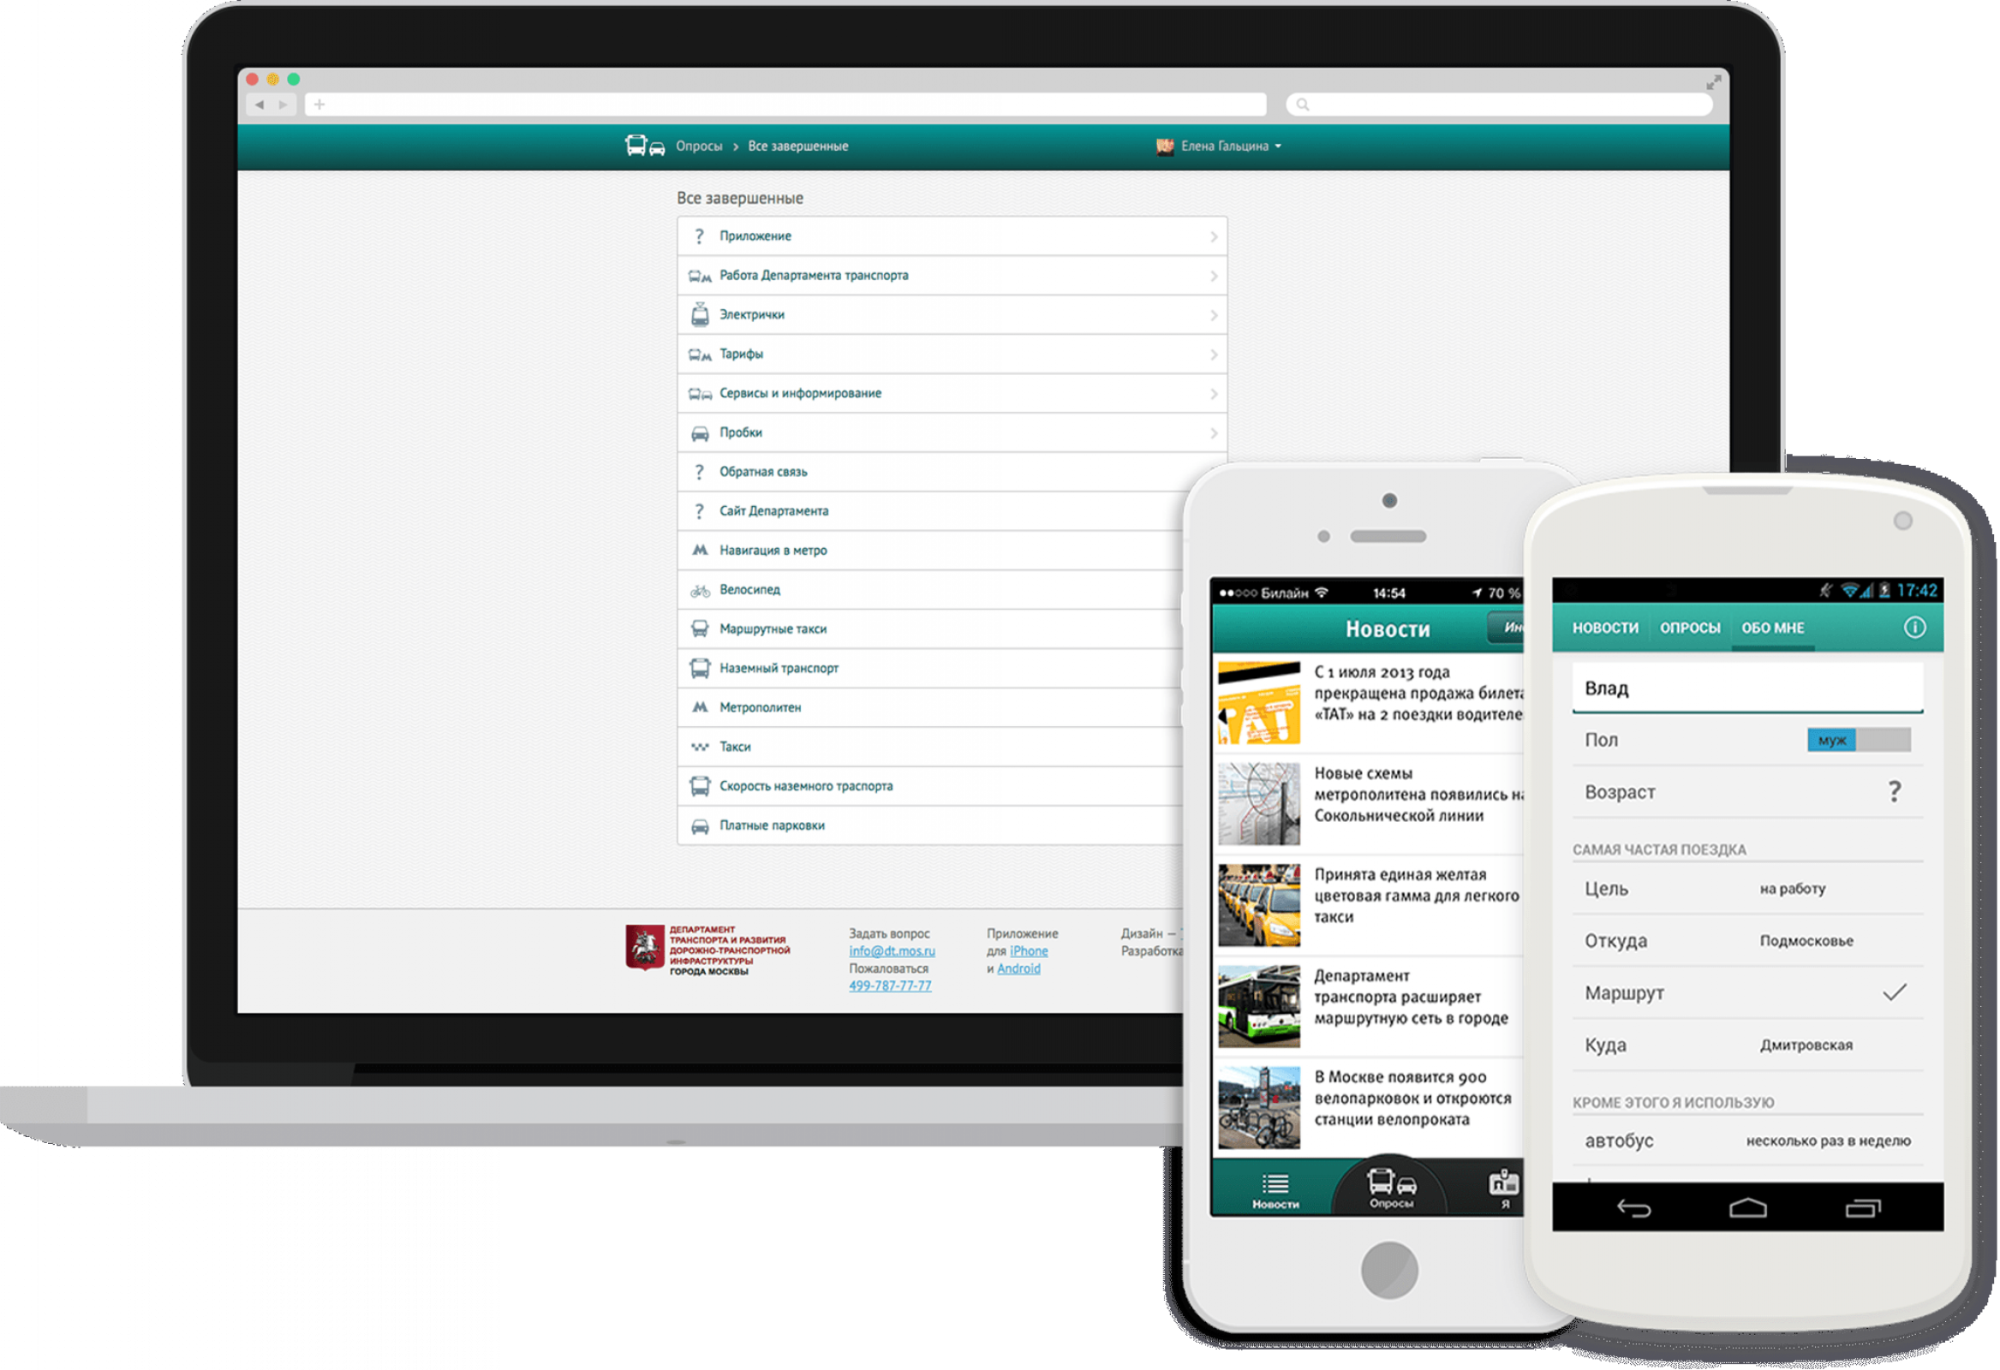Click the bicycle icon next to Велосипед
The width and height of the screenshot is (2000, 1370).
pyautogui.click(x=702, y=589)
